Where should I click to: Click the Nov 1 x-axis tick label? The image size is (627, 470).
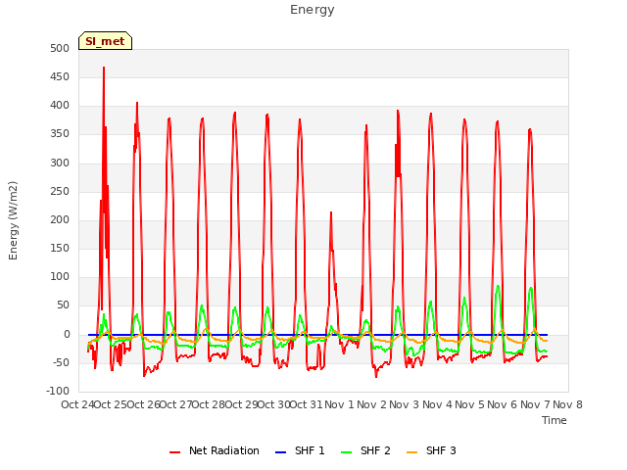pyautogui.click(x=339, y=404)
